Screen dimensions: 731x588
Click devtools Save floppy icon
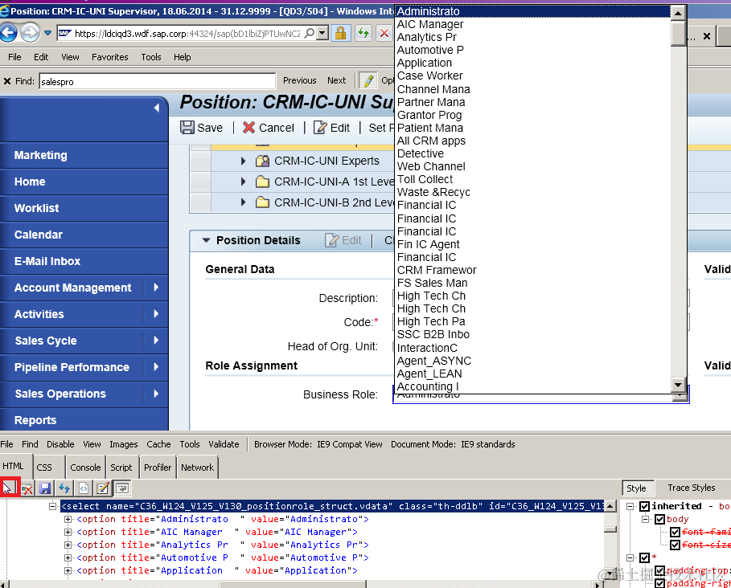pos(45,488)
